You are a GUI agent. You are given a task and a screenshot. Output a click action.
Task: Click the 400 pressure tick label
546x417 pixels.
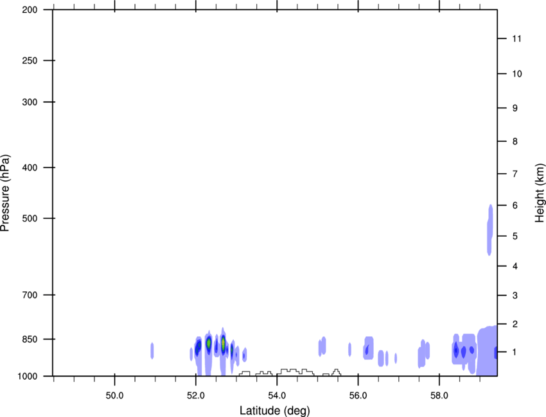click(x=30, y=167)
